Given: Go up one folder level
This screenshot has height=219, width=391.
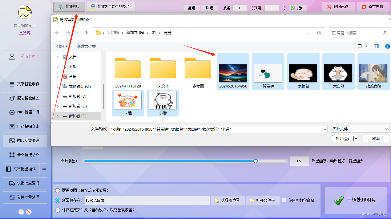Looking at the screenshot, I should tap(86, 33).
